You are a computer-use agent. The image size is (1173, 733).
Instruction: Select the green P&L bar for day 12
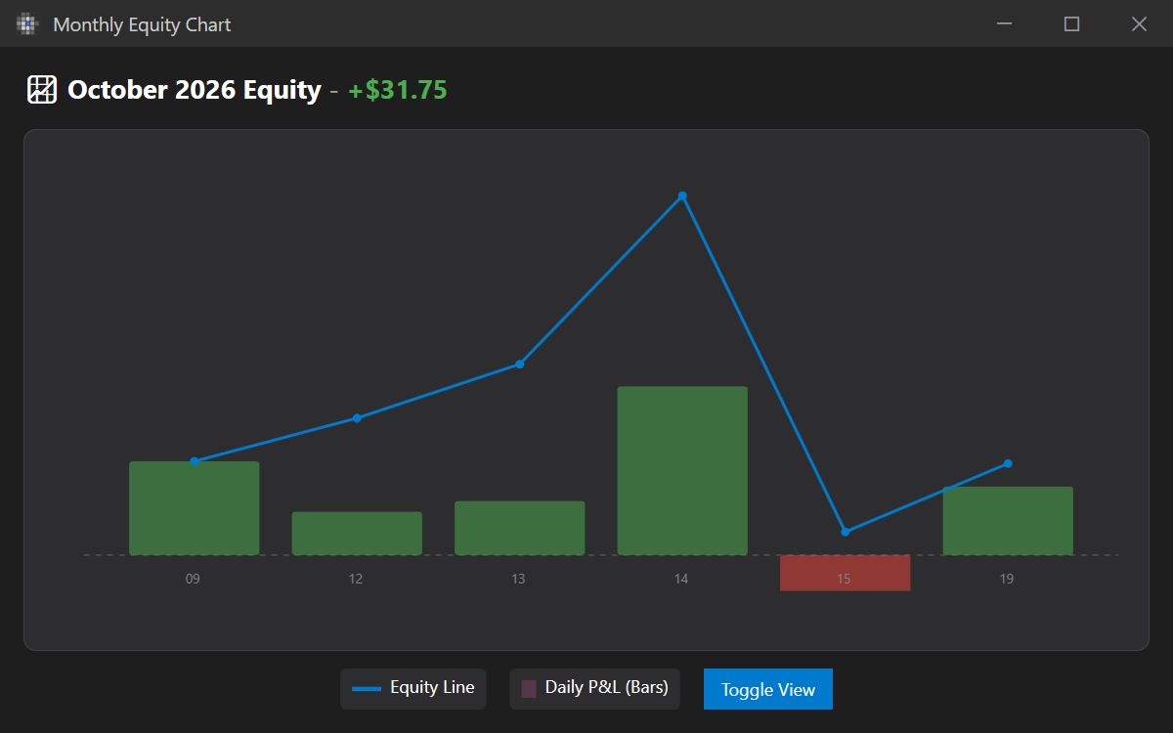pyautogui.click(x=357, y=534)
